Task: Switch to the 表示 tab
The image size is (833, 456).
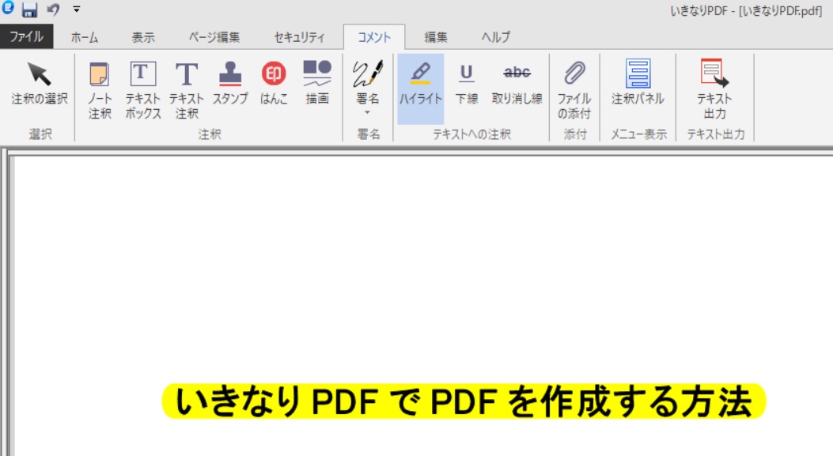Action: click(143, 37)
